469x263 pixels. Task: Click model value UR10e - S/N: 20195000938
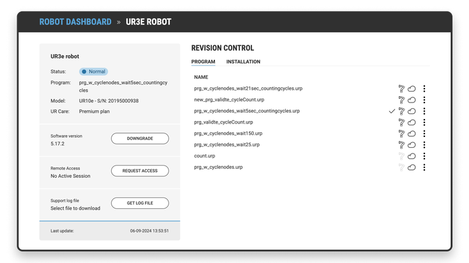(108, 101)
